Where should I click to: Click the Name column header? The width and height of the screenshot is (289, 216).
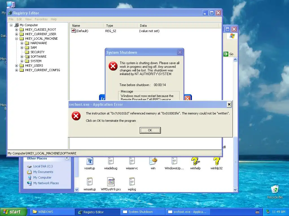[x=86, y=26]
